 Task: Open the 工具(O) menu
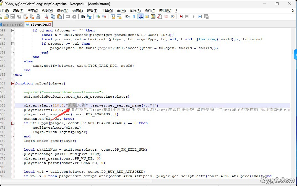(107, 11)
